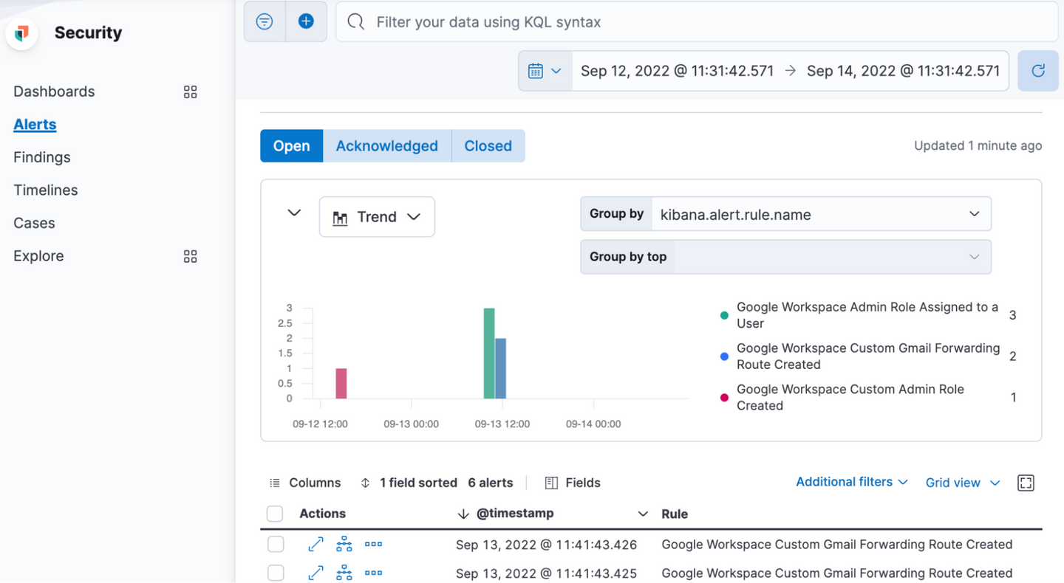Open the Fields browser button
The image size is (1064, 583).
click(573, 483)
